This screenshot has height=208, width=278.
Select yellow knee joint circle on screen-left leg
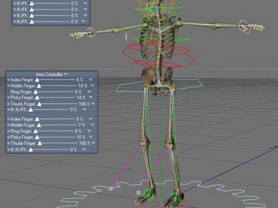tap(142, 142)
